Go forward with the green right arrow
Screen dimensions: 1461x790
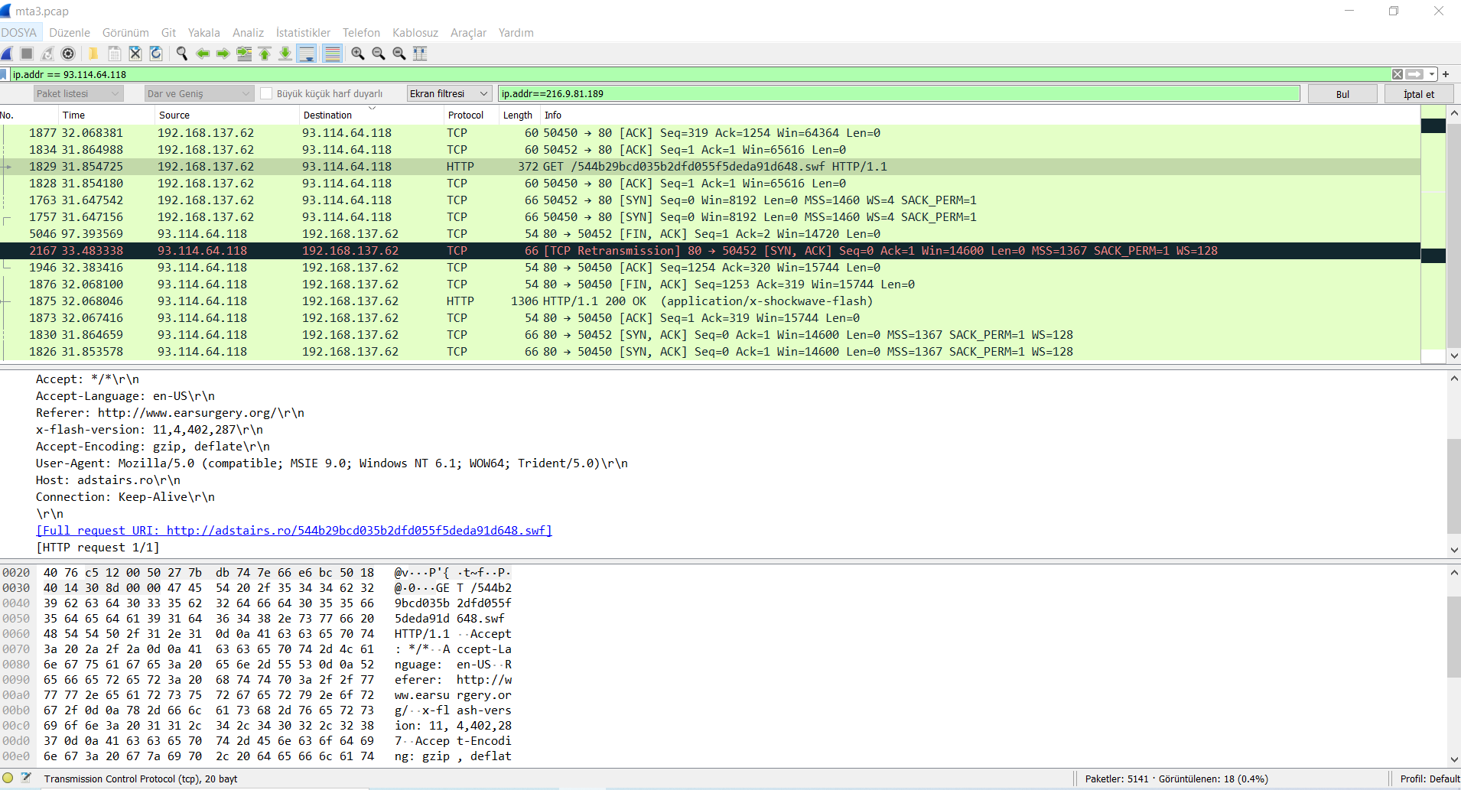(x=223, y=54)
